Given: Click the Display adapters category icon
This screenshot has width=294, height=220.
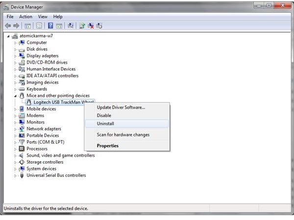Looking at the screenshot, I should tap(22, 56).
